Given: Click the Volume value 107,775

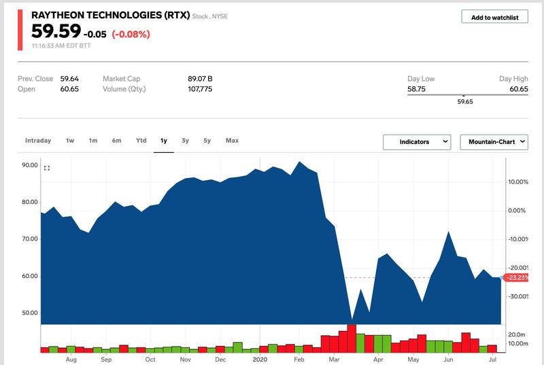Looking at the screenshot, I should click(x=200, y=89).
